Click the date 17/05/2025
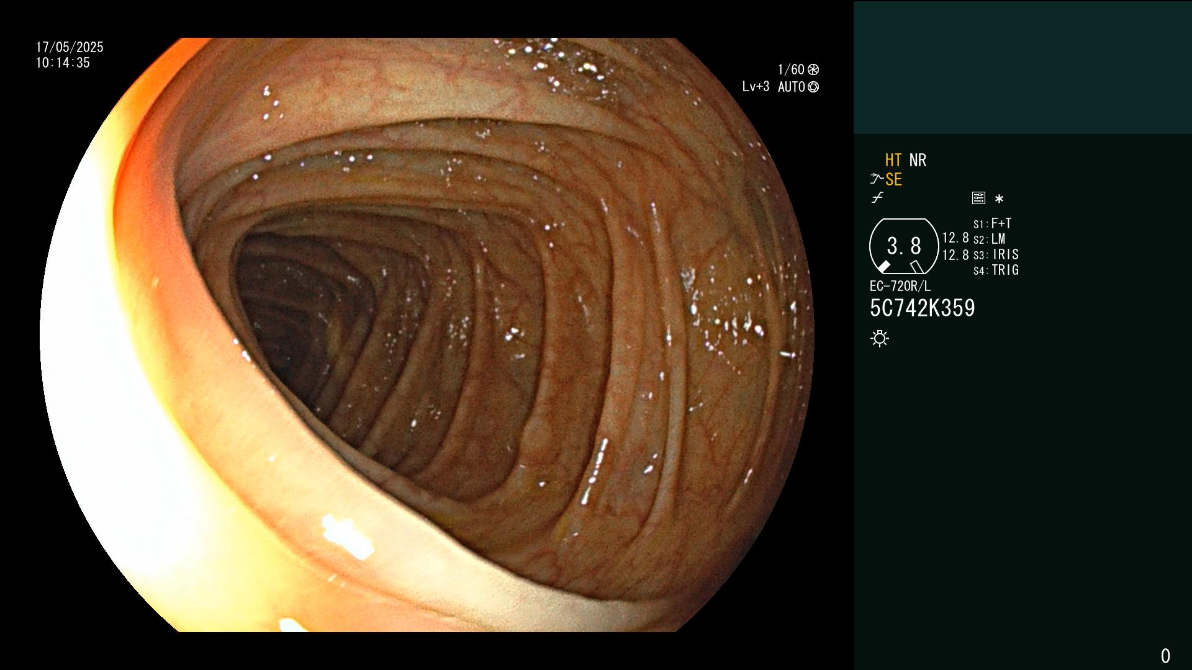 pyautogui.click(x=70, y=47)
